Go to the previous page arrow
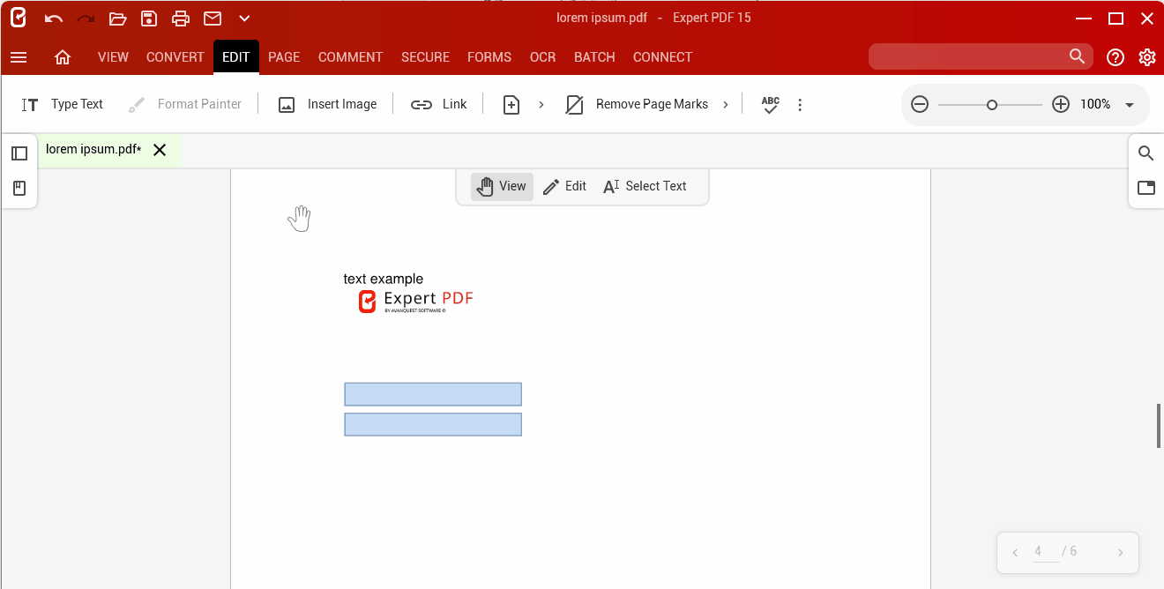Image resolution: width=1164 pixels, height=589 pixels. click(1016, 553)
